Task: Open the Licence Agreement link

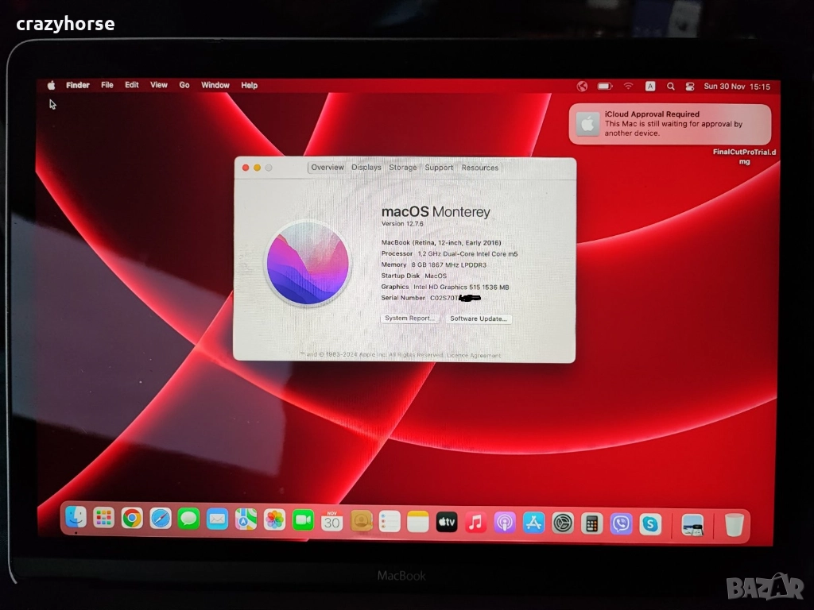Action: pos(474,355)
